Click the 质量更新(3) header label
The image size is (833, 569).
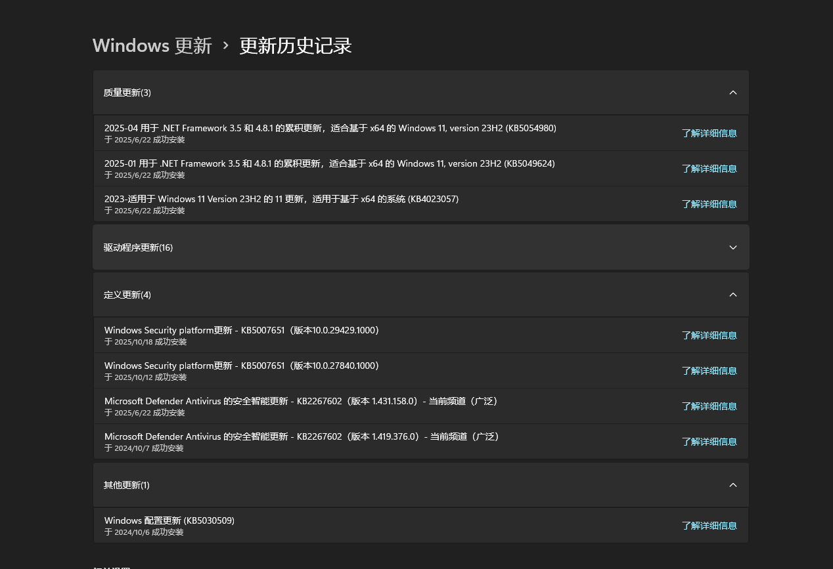click(127, 93)
